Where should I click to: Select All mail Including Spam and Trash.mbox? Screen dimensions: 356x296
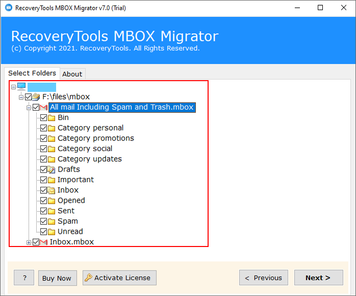tap(122, 107)
